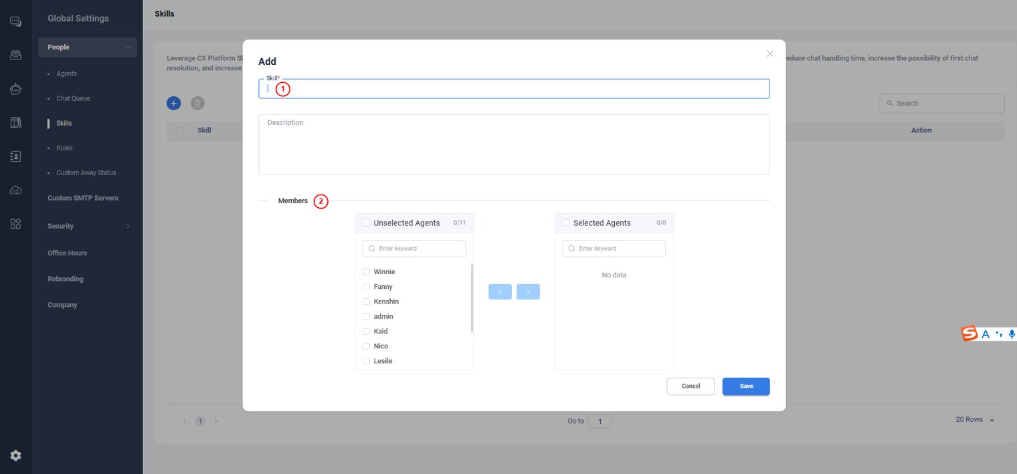
Task: Click the Save button
Action: point(745,386)
